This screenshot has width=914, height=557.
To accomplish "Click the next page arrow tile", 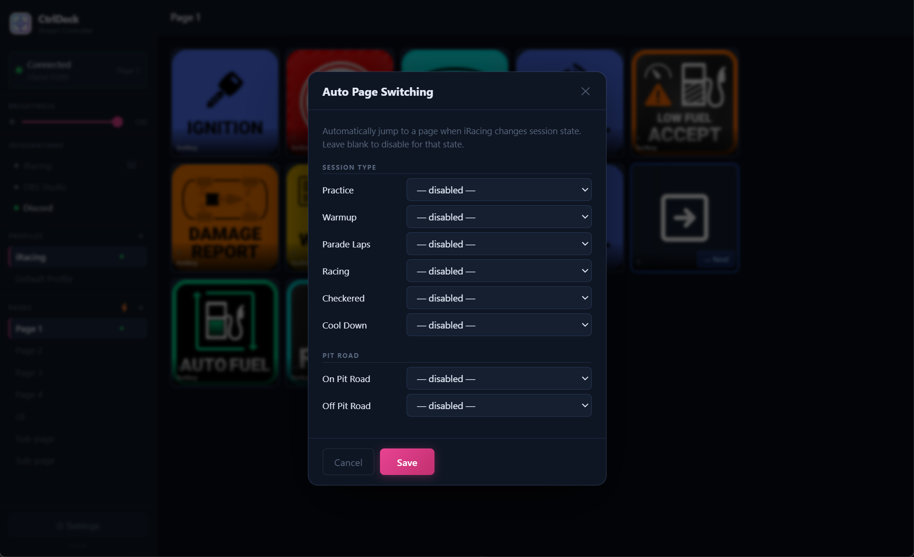I will pos(685,217).
